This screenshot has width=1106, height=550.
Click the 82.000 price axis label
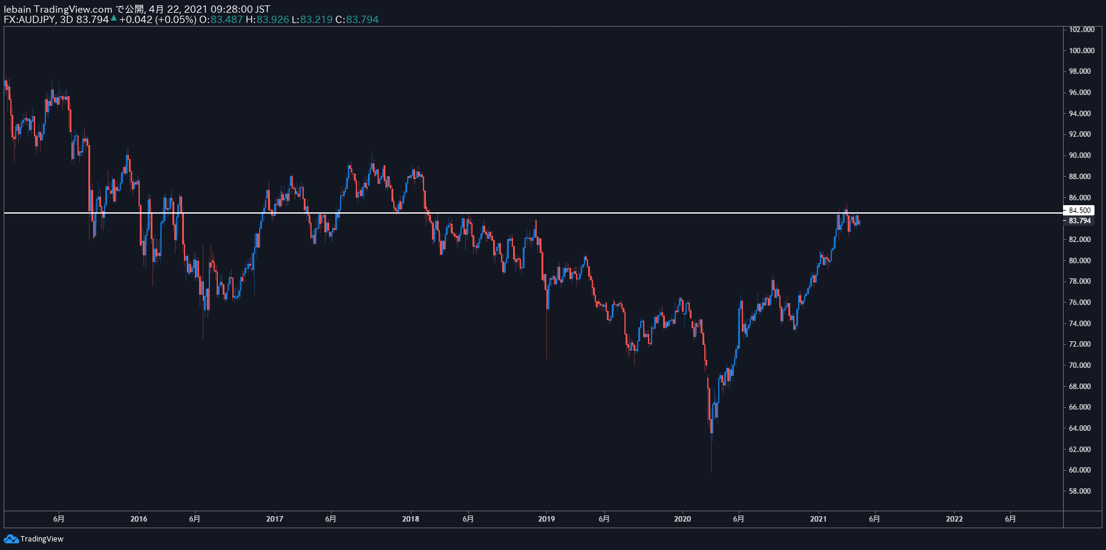[1079, 240]
